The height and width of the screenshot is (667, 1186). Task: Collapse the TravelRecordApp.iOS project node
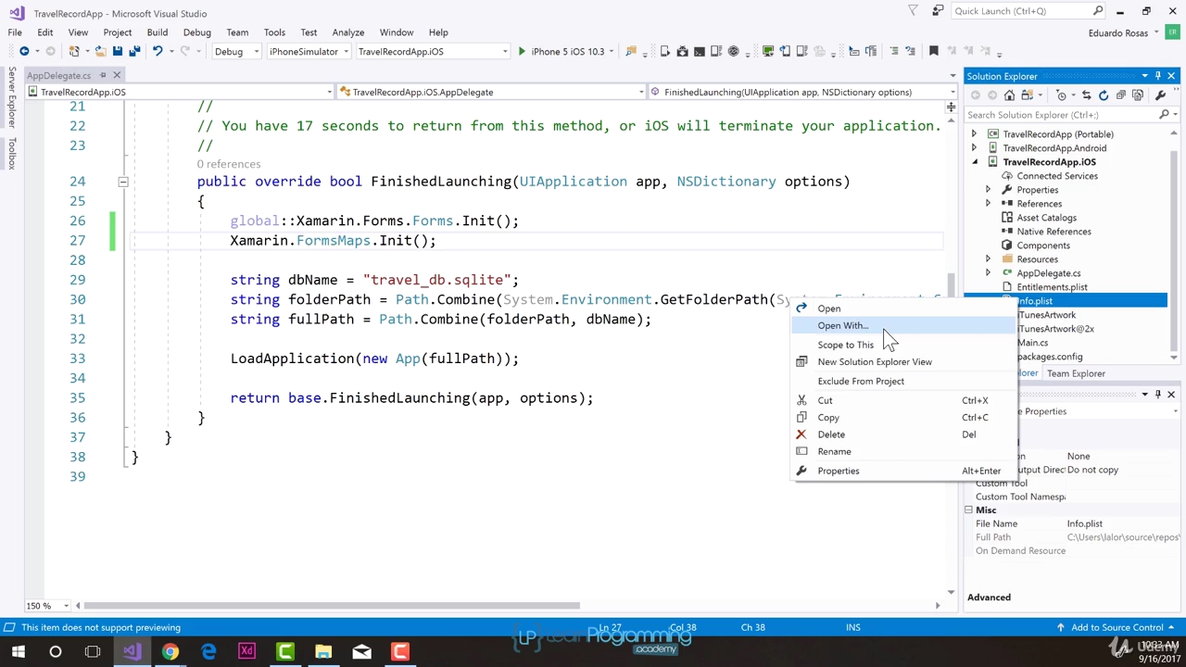point(974,162)
